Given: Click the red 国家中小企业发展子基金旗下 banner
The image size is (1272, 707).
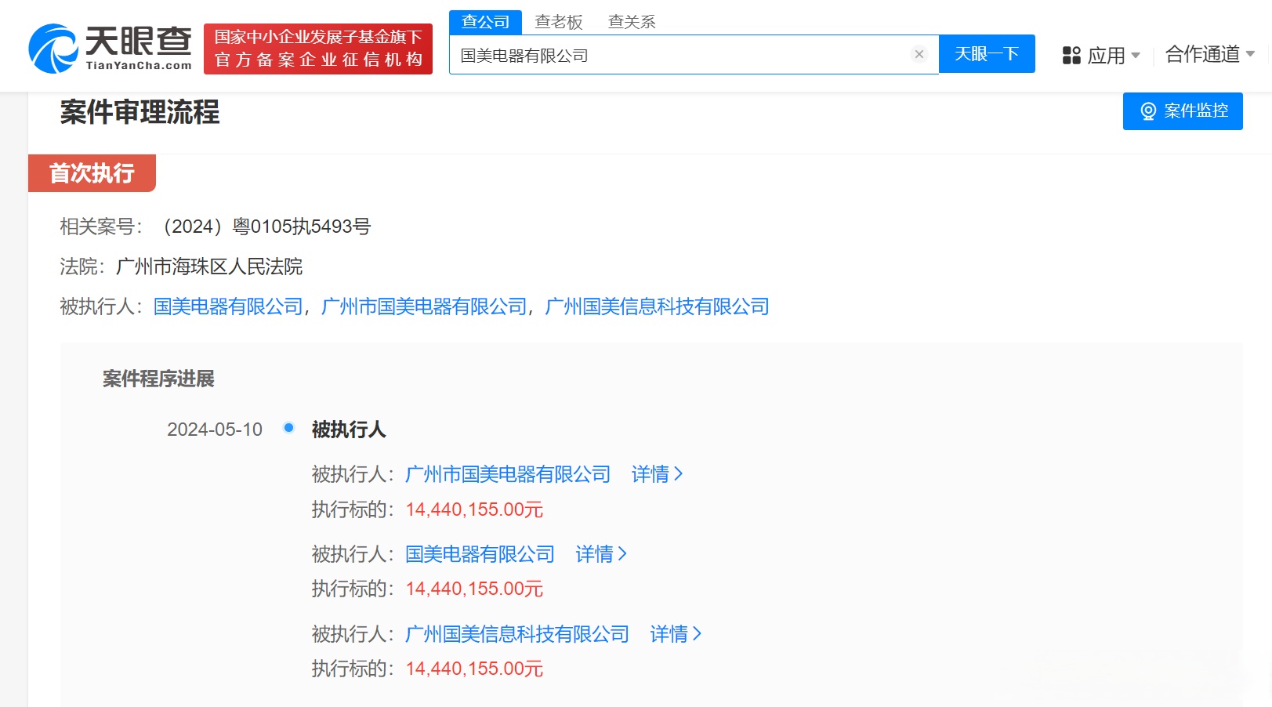Looking at the screenshot, I should point(318,49).
